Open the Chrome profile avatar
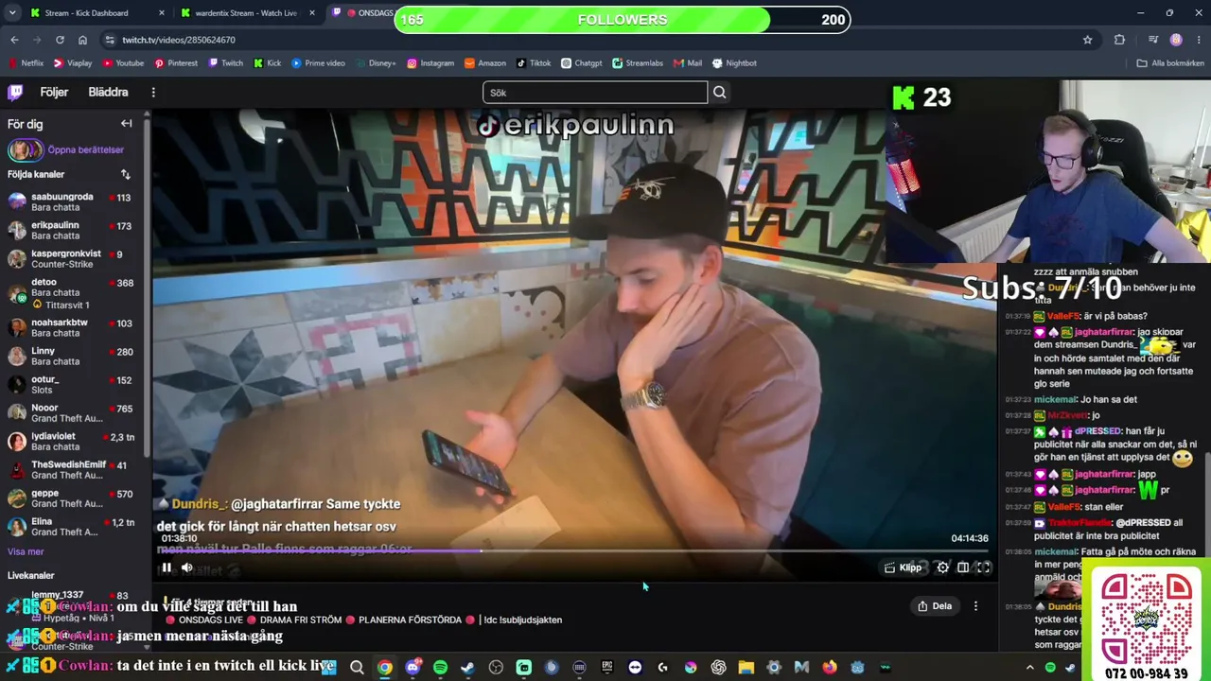This screenshot has width=1211, height=681. (x=1176, y=40)
